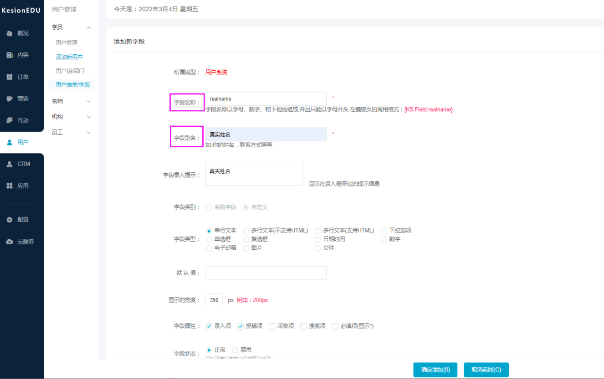Open the 应用 apps sidebar icon
This screenshot has width=604, height=379.
(x=9, y=186)
